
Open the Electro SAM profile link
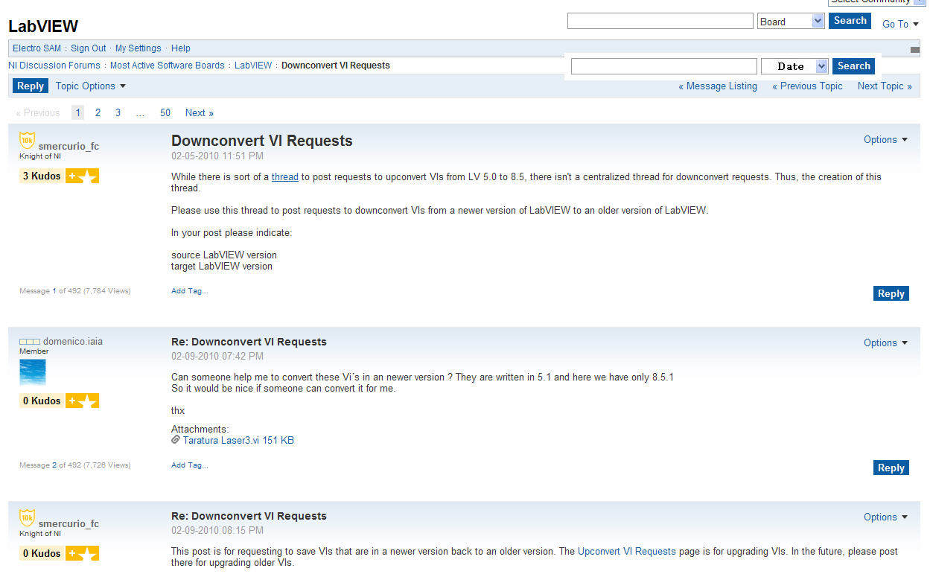click(x=37, y=48)
